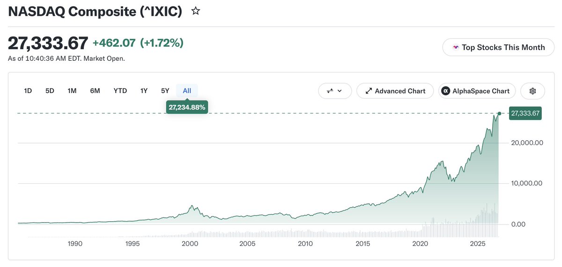Viewport: 562px width, 267px height.
Task: Select the 5D time range
Action: (50, 91)
